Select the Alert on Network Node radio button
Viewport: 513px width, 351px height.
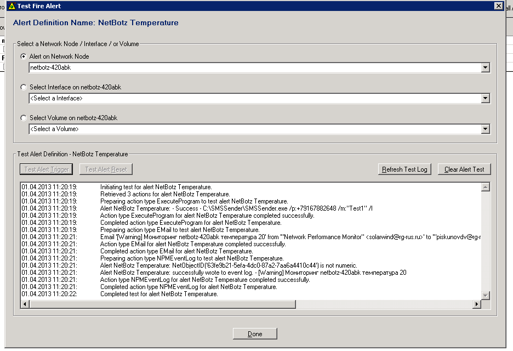(24, 56)
